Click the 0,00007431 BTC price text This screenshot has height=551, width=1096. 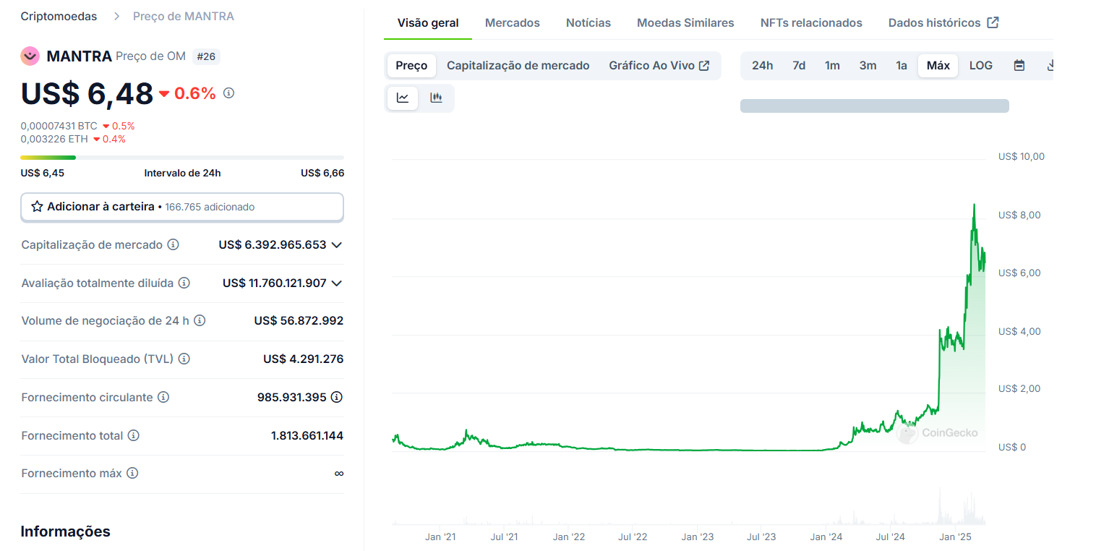pyautogui.click(x=59, y=126)
